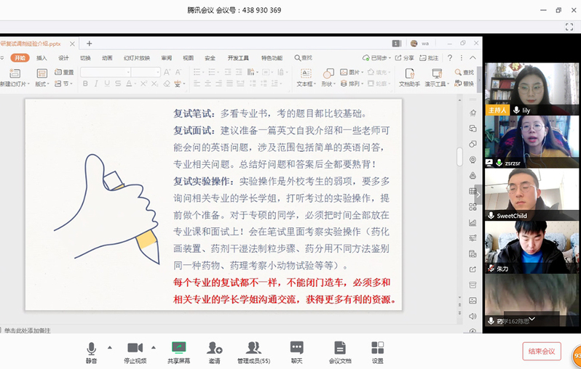Click the New Slide (新建幻灯片) icon

tap(13, 73)
